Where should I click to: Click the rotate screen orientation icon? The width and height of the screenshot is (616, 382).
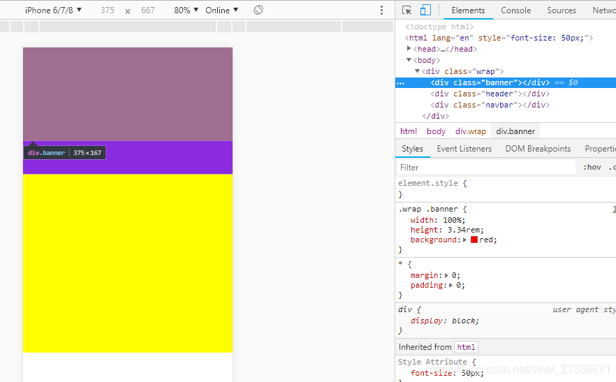pyautogui.click(x=258, y=10)
